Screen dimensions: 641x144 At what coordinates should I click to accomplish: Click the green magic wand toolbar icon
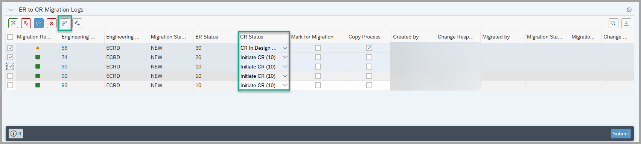(x=13, y=23)
